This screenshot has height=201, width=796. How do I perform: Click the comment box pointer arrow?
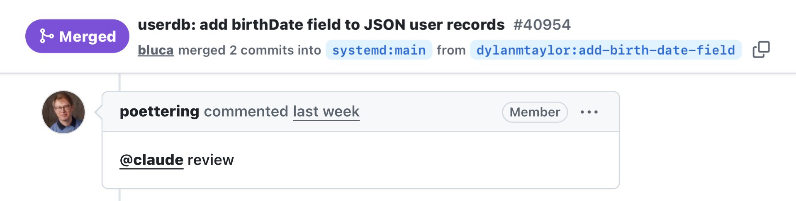[x=99, y=112]
